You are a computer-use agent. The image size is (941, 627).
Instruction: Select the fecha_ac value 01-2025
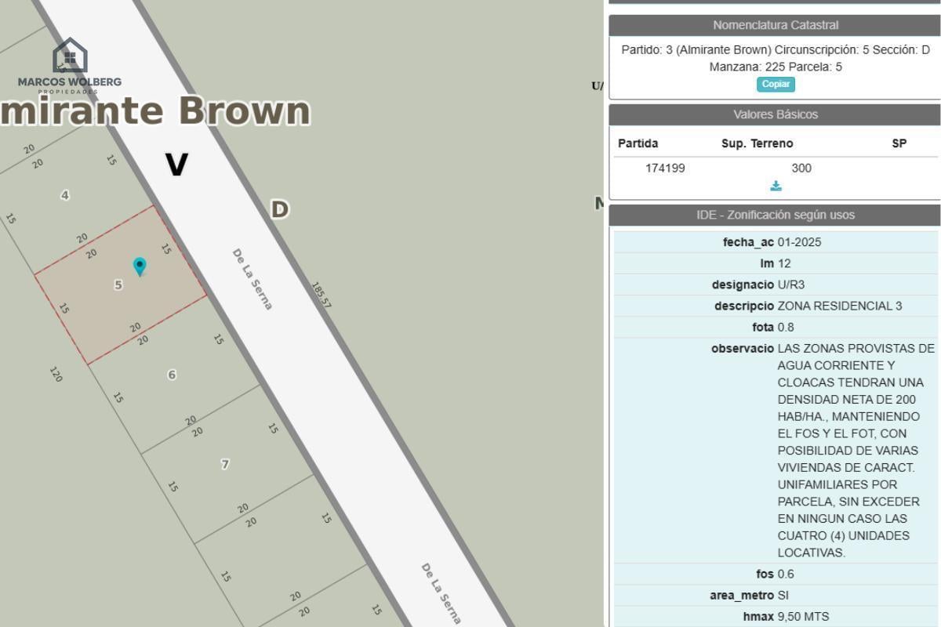click(799, 242)
